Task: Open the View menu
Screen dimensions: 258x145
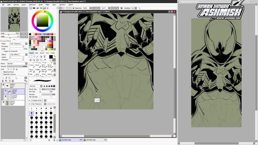Action: pyautogui.click(x=54, y=5)
